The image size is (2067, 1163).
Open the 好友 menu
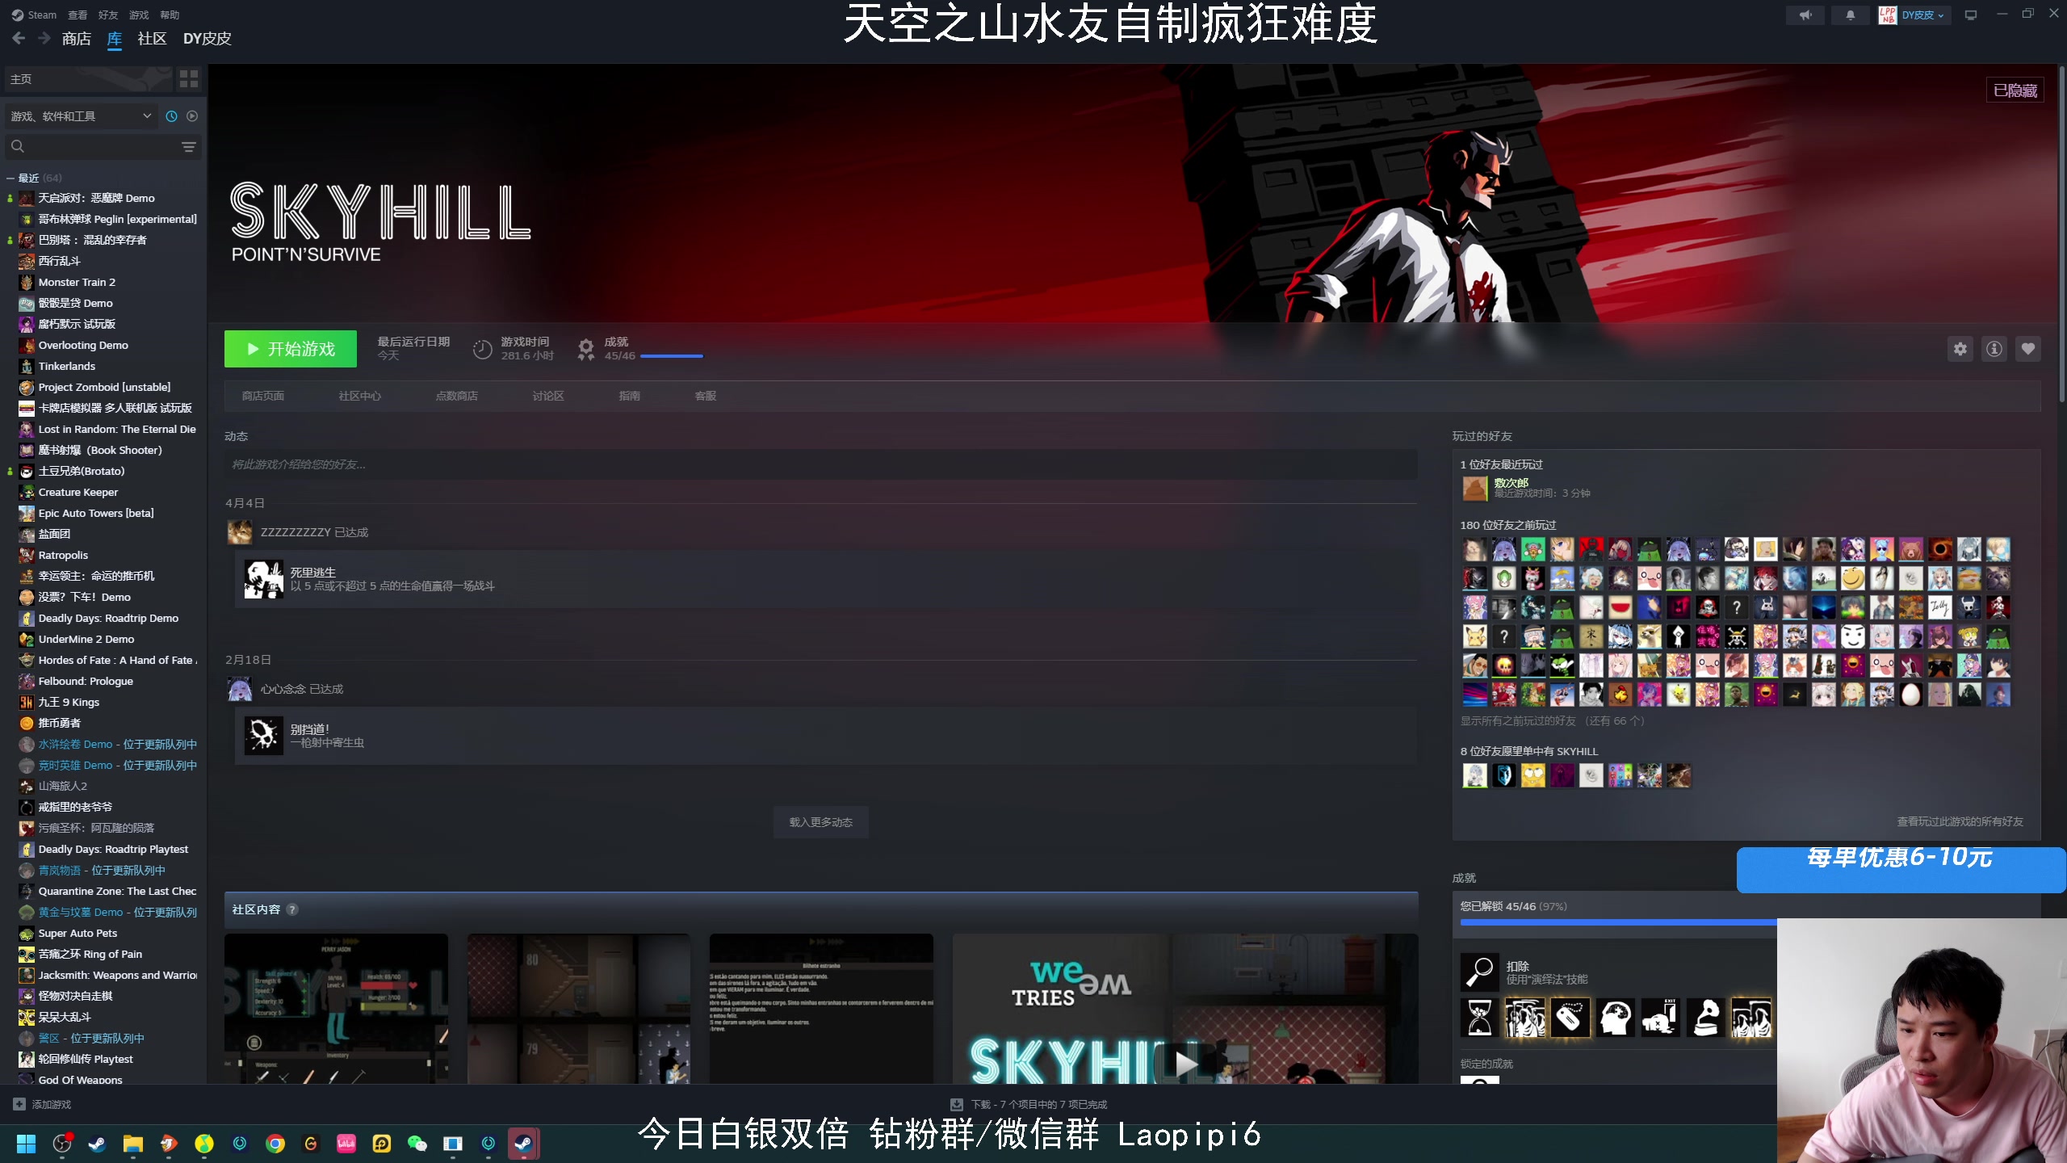[x=108, y=15]
